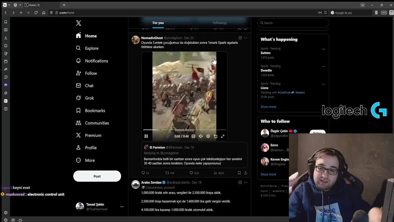Open Premium in X sidebar
The width and height of the screenshot is (394, 222).
tap(89, 135)
